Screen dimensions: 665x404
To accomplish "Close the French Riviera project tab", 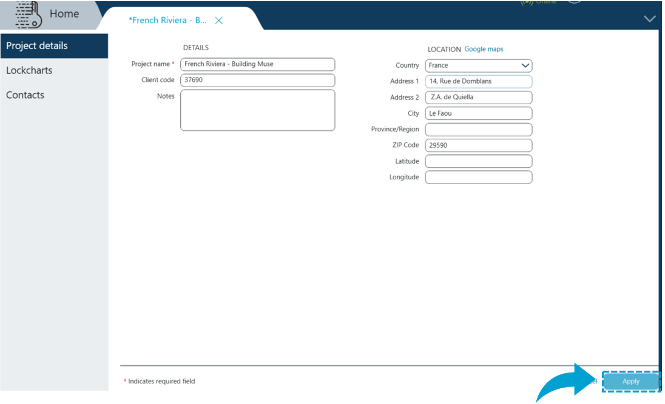I will [x=219, y=21].
